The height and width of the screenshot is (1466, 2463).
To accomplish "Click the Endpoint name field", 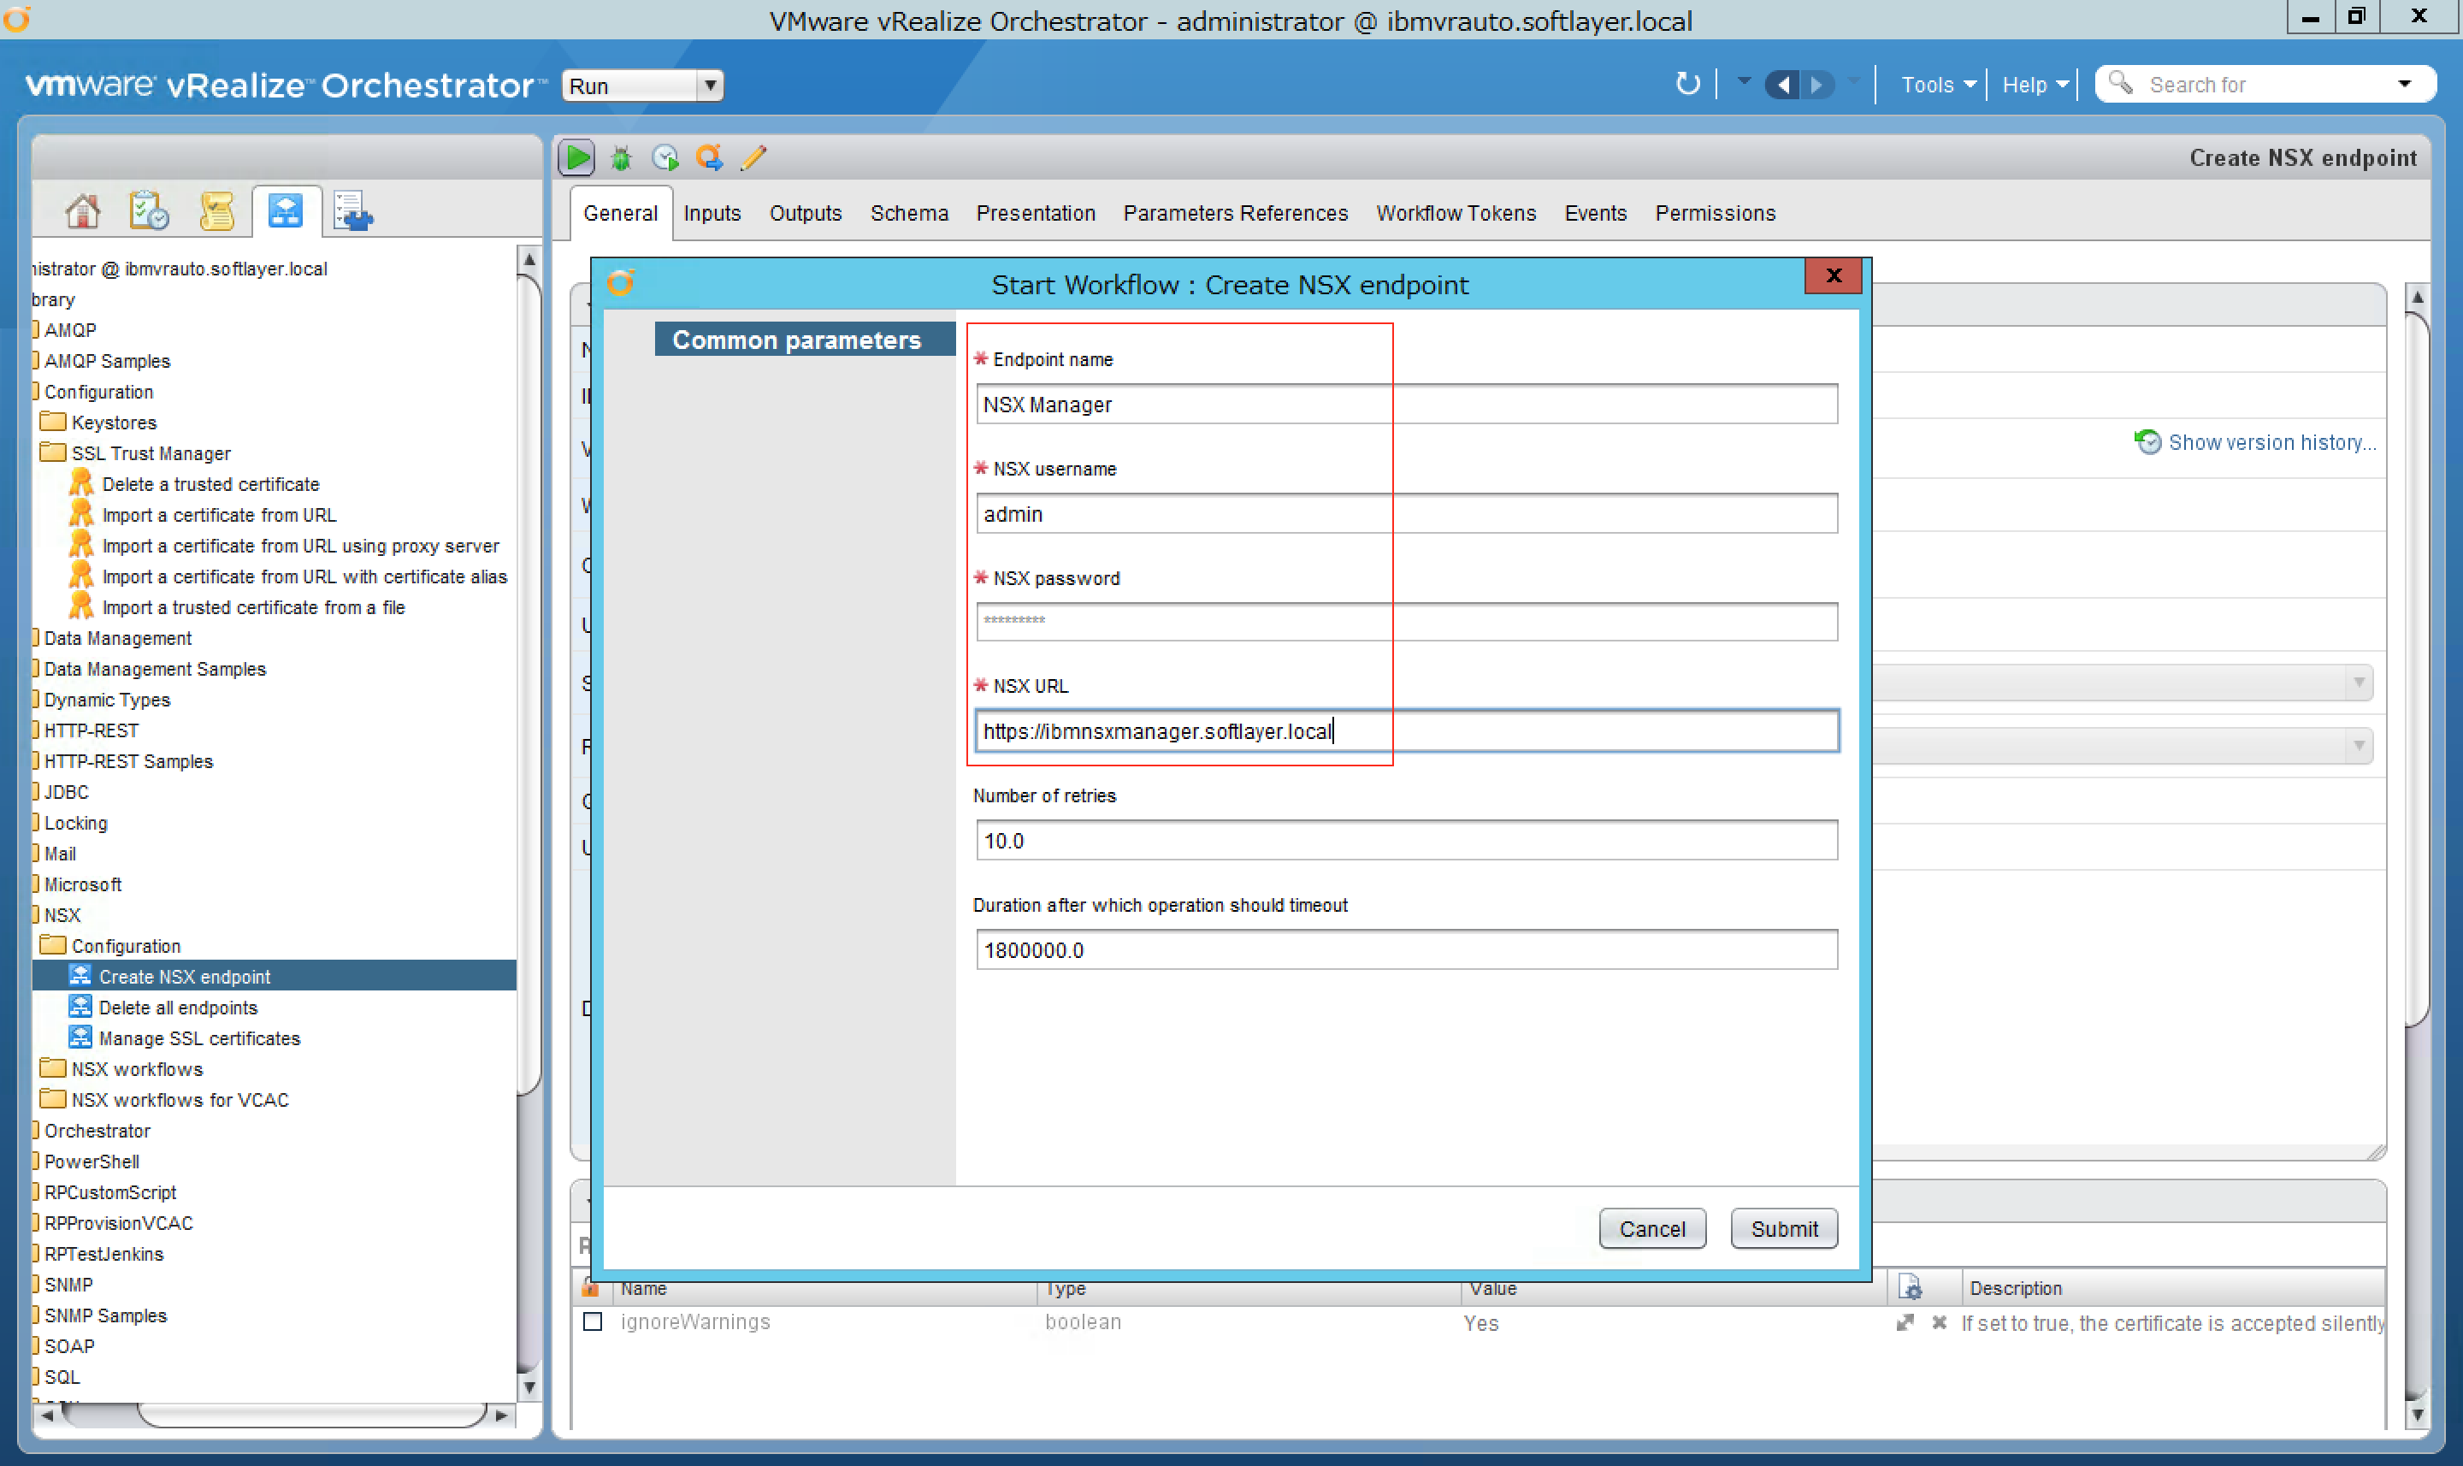I will pos(1406,404).
